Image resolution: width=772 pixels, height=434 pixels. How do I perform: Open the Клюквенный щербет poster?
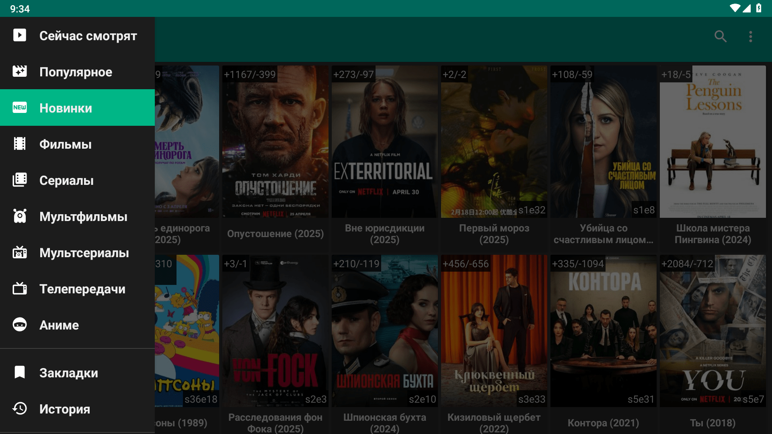[494, 331]
